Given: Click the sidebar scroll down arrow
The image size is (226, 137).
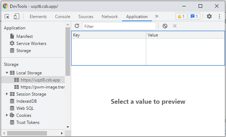Looking at the screenshot, I should 68,127.
